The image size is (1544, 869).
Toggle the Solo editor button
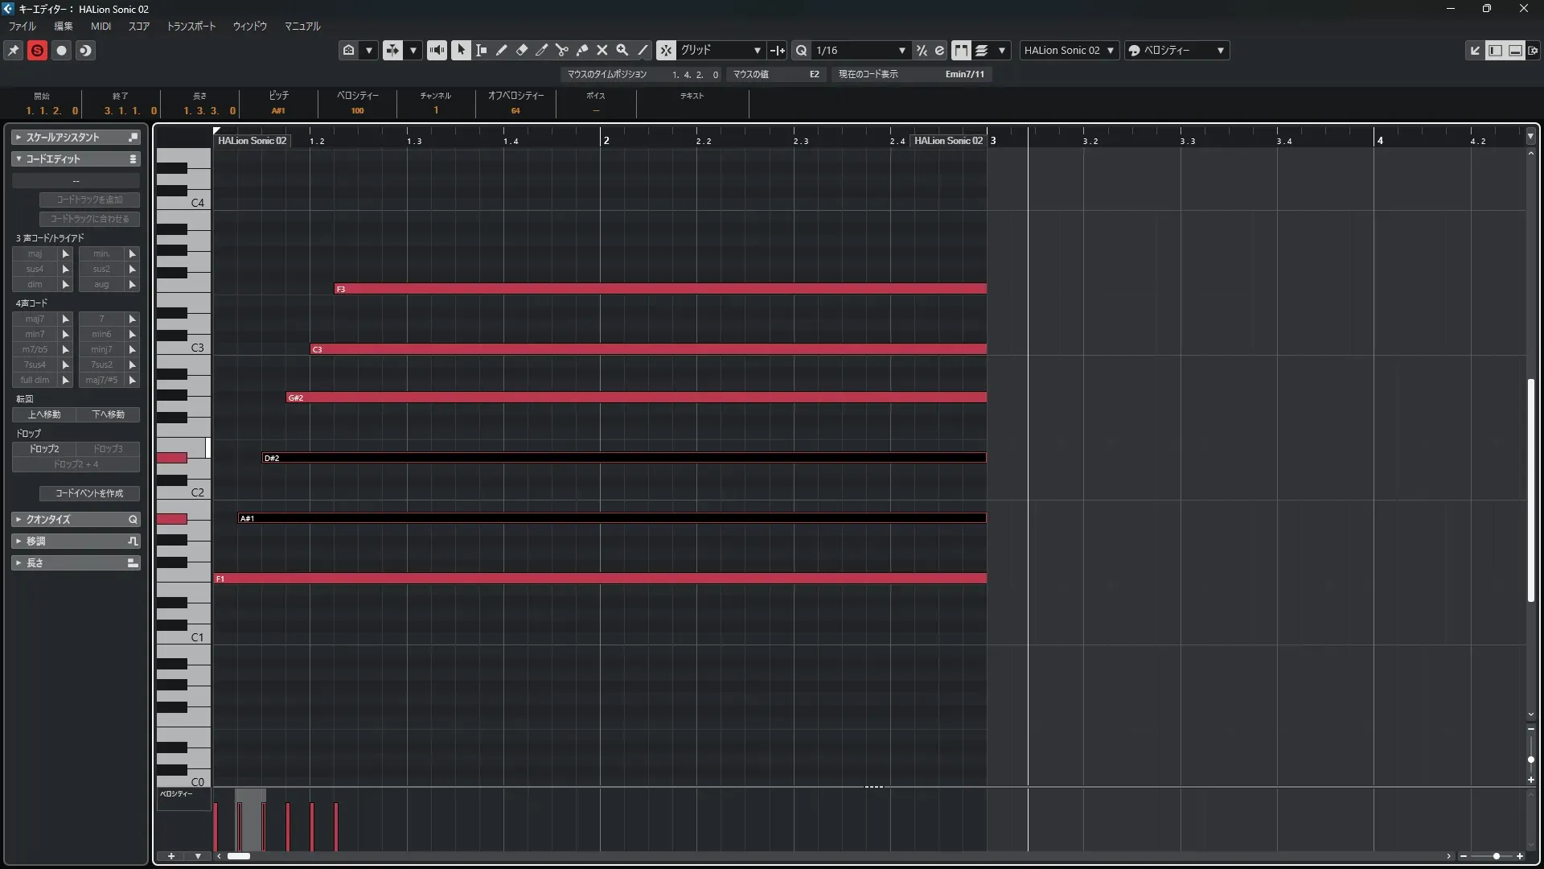click(x=37, y=50)
